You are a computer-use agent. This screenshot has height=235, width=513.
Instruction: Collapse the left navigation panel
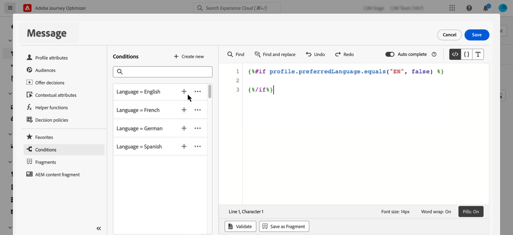(x=99, y=228)
